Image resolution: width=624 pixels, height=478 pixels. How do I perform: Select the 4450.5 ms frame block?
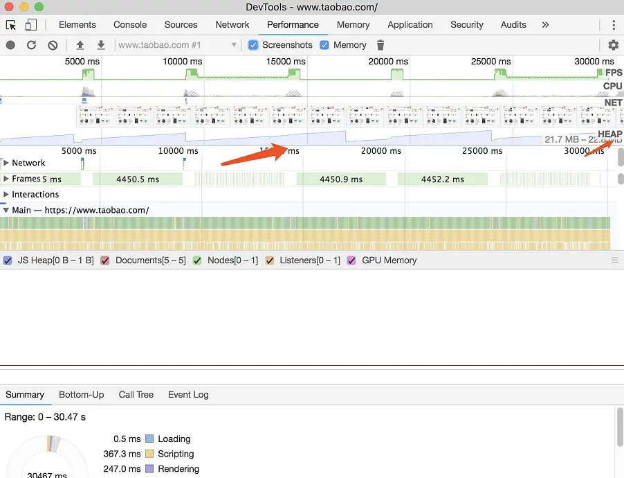click(138, 179)
